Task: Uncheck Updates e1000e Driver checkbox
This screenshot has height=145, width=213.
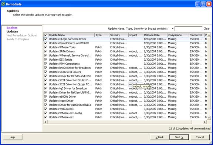Action: point(45,97)
